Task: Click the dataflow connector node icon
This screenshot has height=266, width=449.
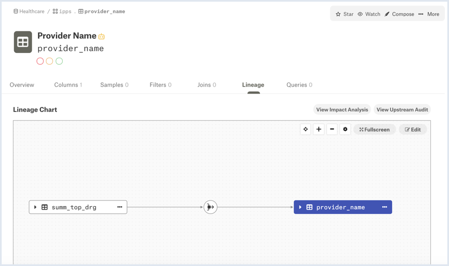Action: click(211, 207)
